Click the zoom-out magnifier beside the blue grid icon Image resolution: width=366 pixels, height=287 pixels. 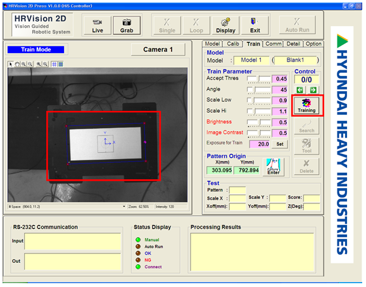tap(46, 64)
